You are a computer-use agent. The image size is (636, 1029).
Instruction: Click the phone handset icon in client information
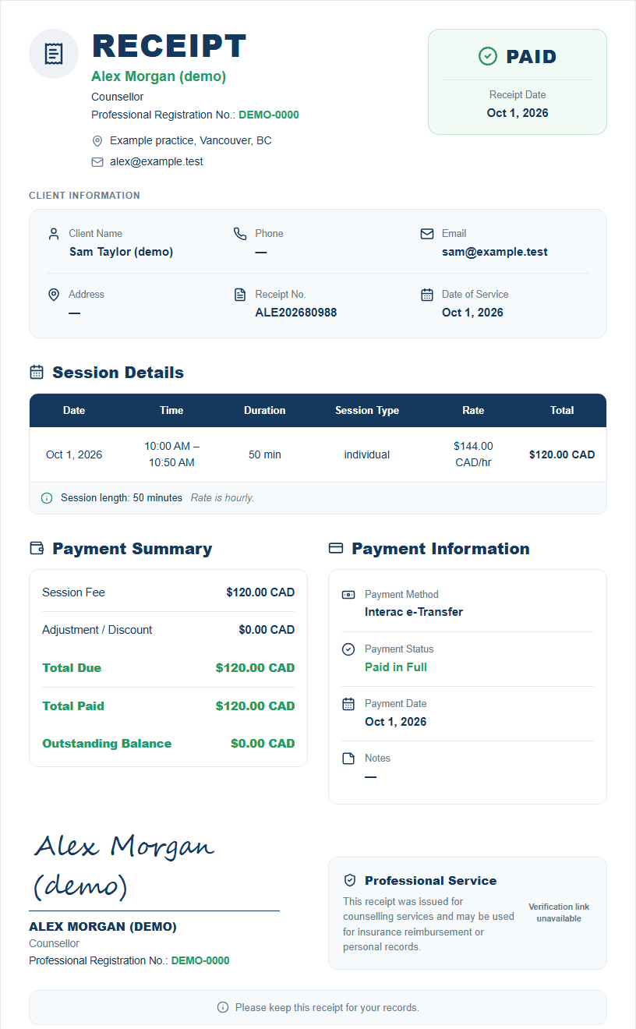[x=240, y=234]
